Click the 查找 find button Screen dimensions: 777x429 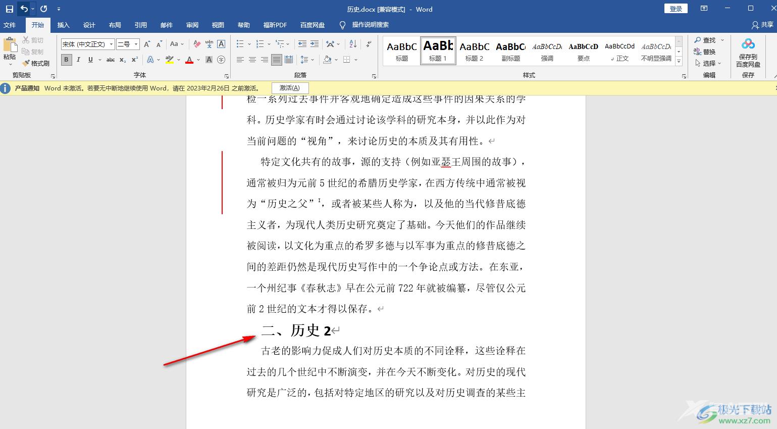pyautogui.click(x=705, y=40)
